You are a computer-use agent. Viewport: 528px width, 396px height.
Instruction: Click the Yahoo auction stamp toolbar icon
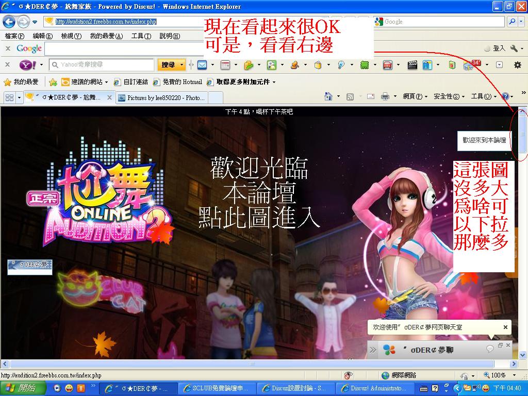click(x=294, y=64)
